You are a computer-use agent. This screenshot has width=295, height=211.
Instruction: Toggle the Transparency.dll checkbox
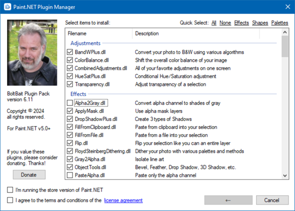click(x=70, y=84)
